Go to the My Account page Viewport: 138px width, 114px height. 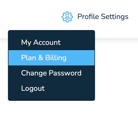(51, 42)
